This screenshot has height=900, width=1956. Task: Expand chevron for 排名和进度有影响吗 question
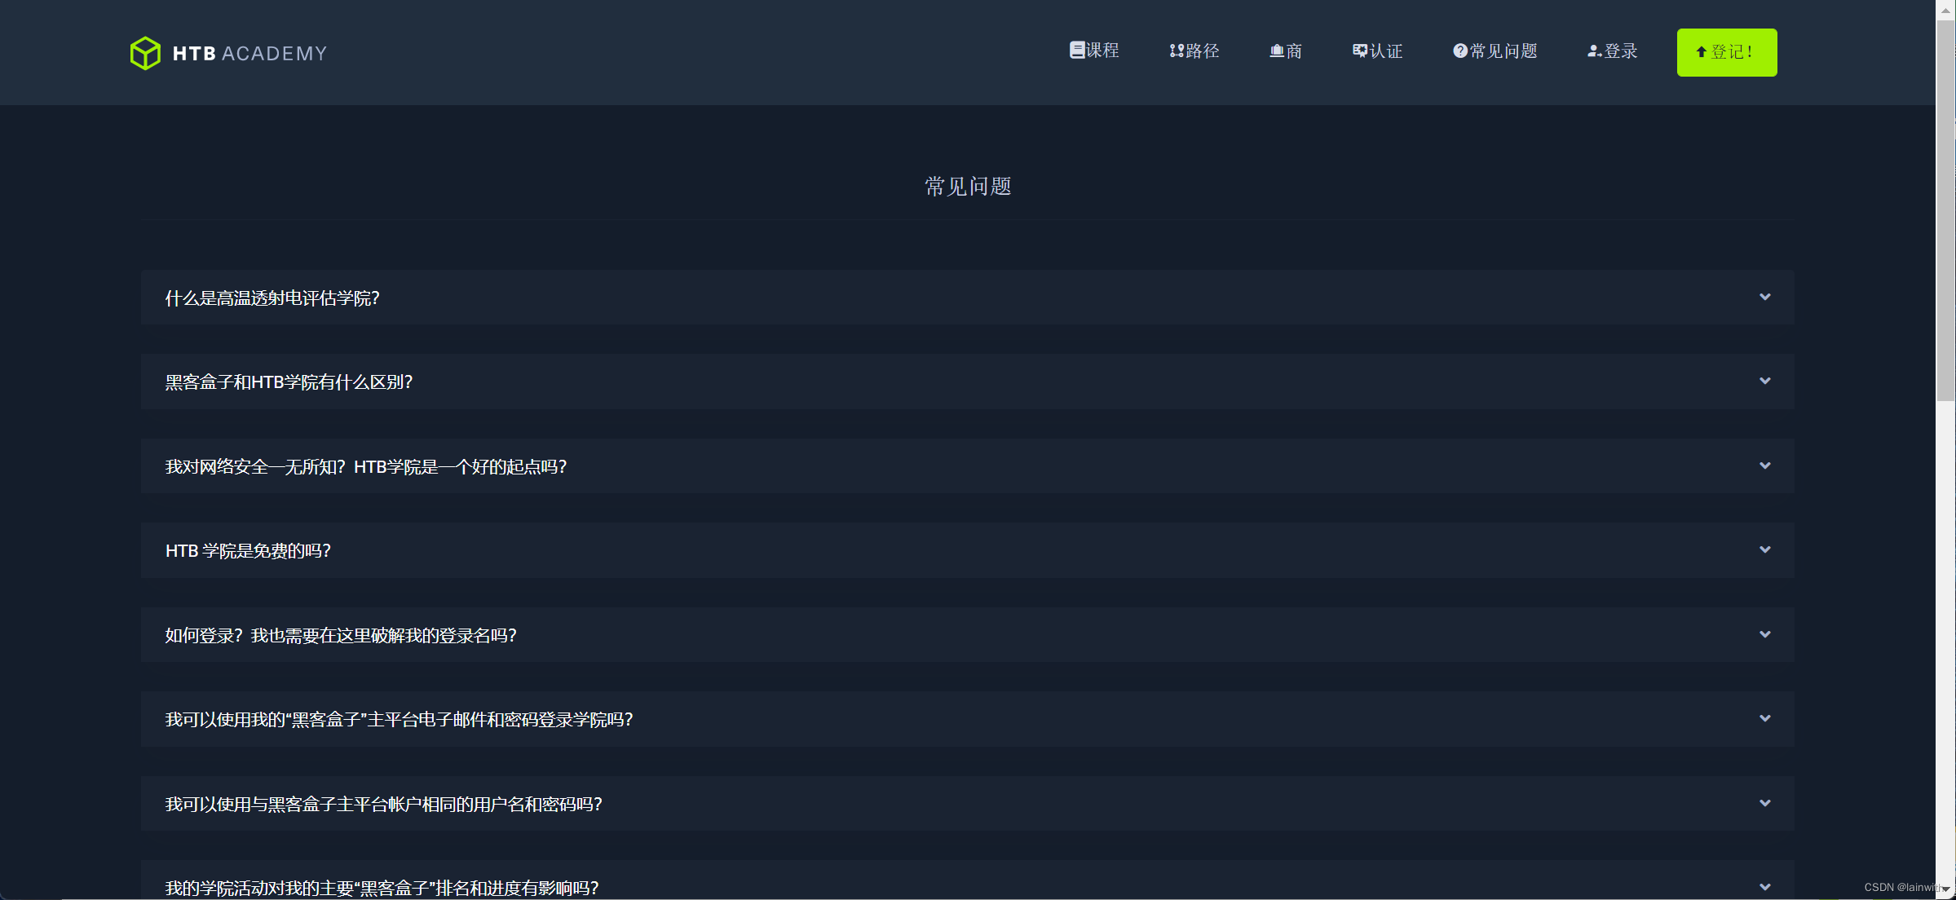[x=1764, y=887]
